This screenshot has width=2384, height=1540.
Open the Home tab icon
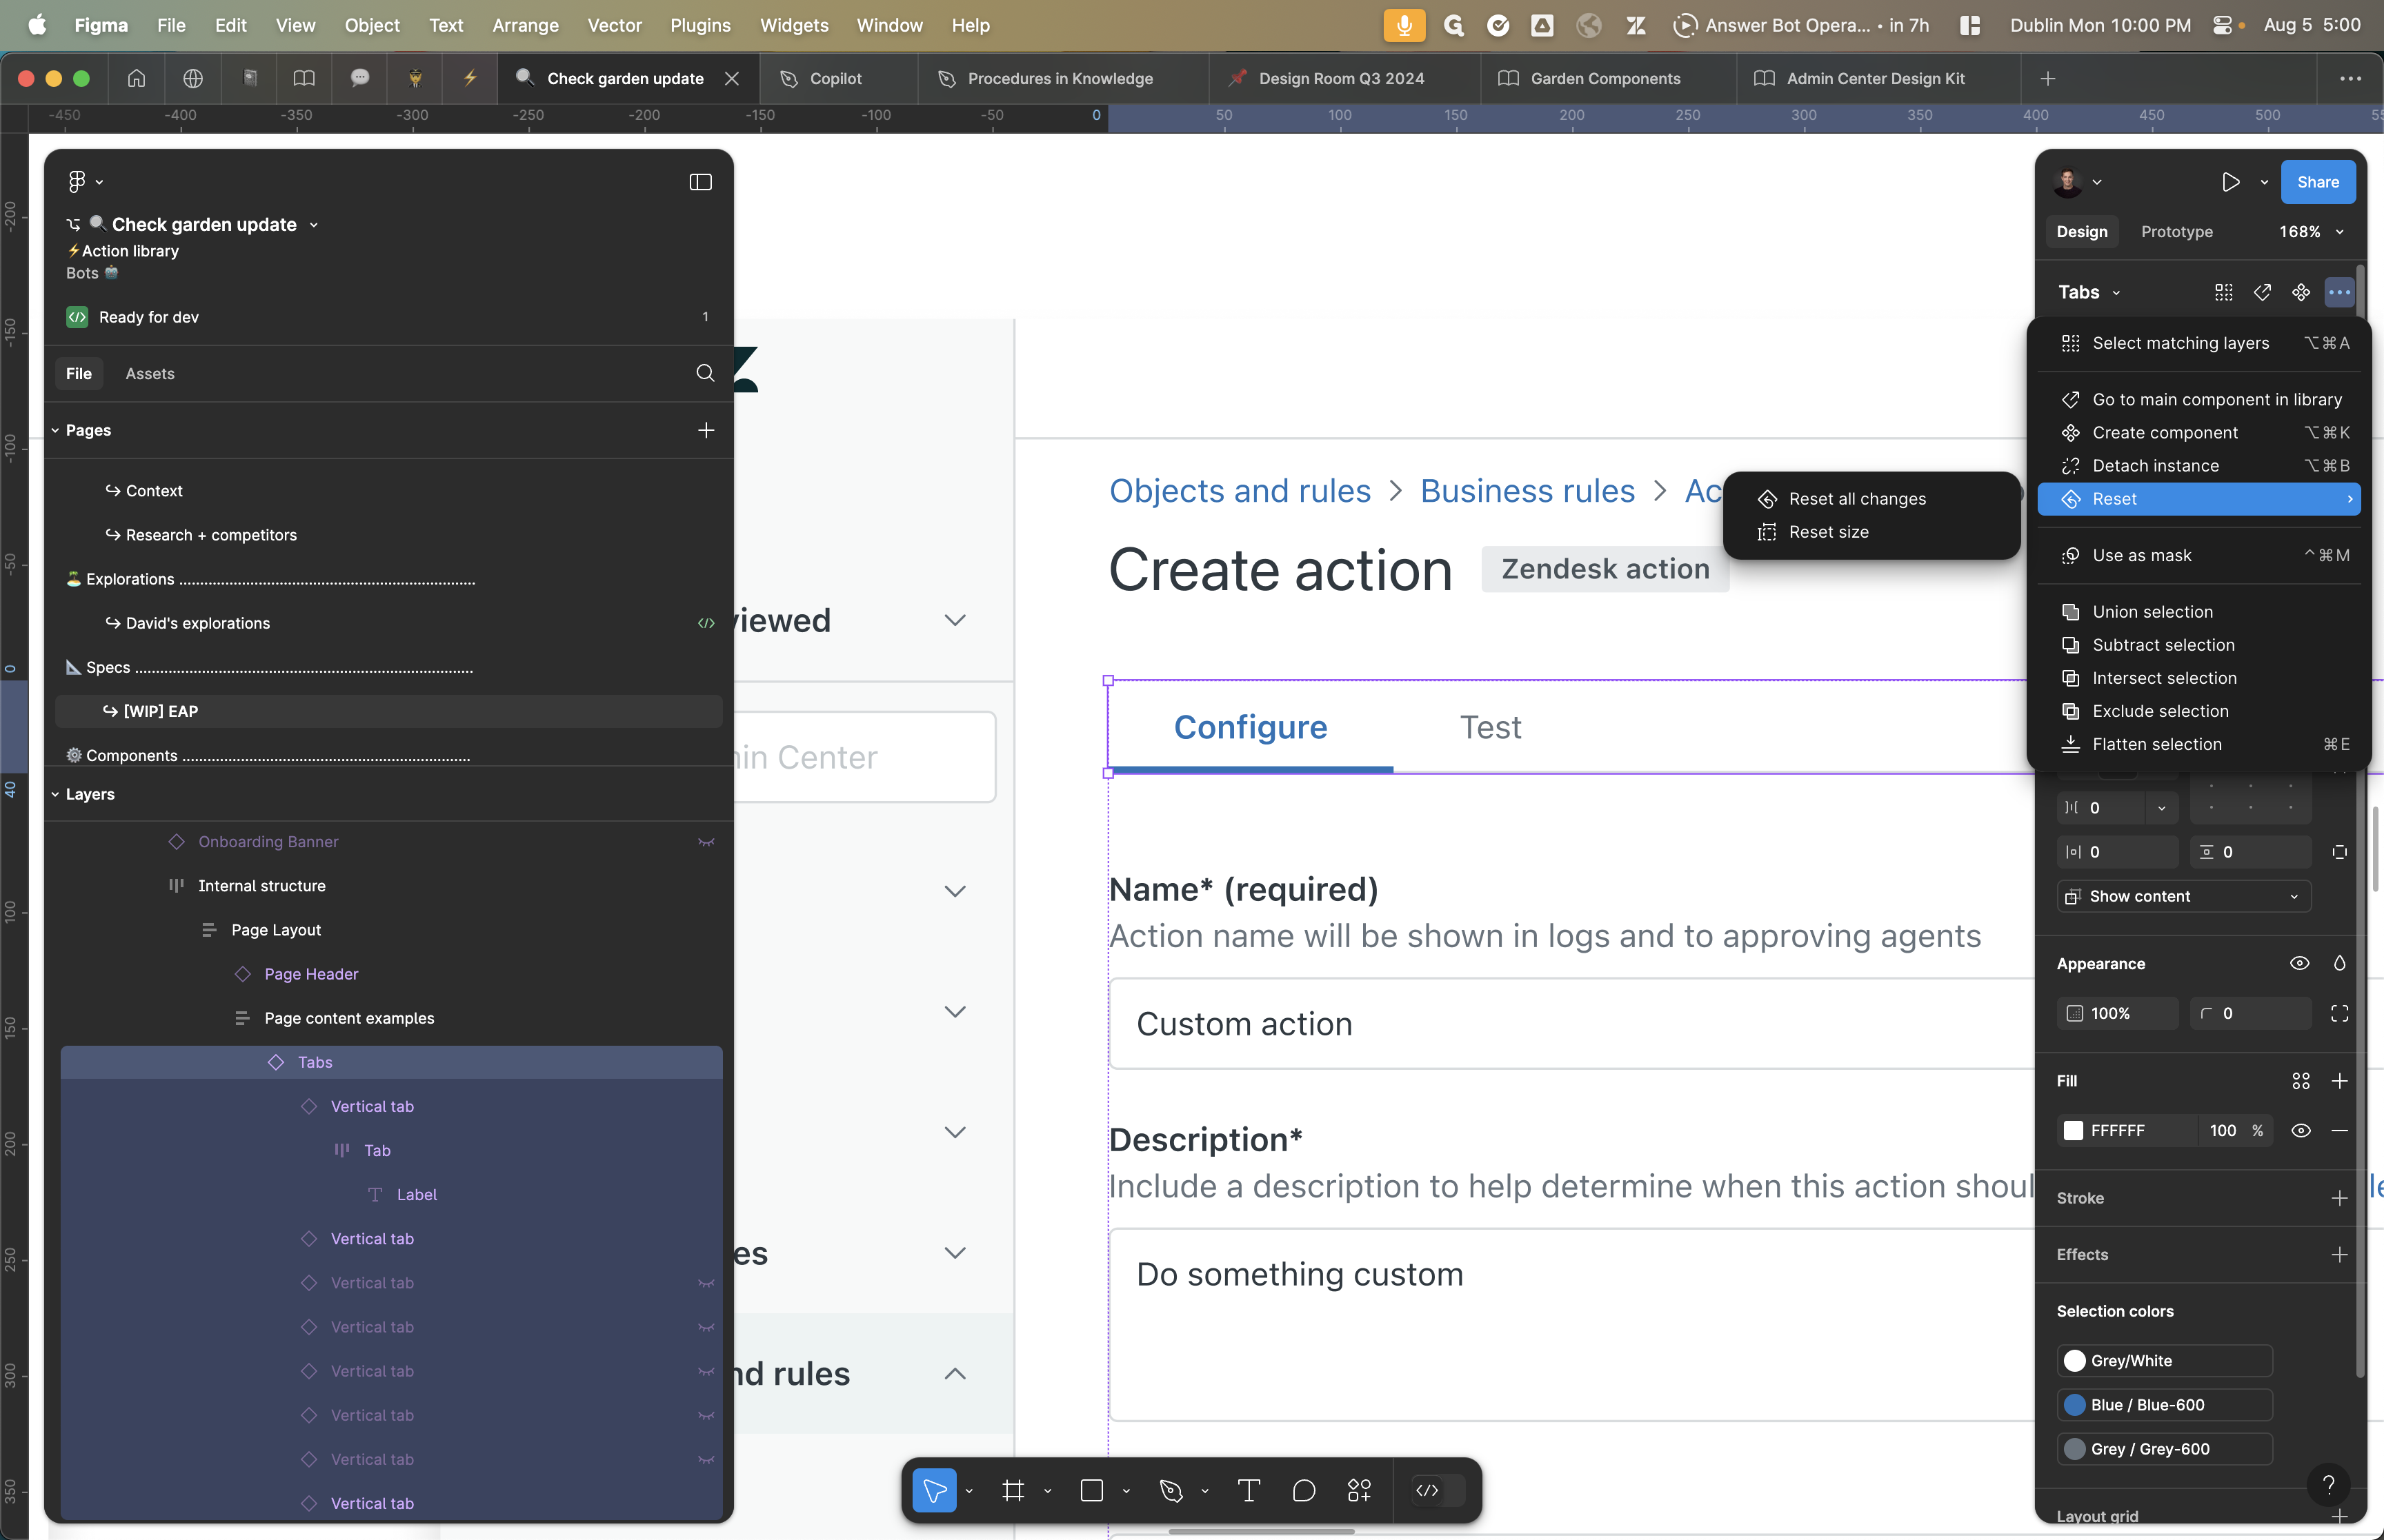[136, 78]
